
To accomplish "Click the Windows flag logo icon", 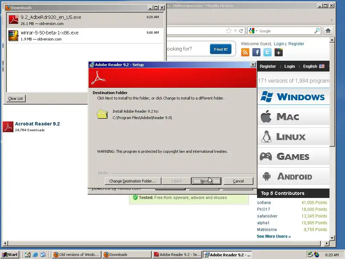I will click(267, 96).
